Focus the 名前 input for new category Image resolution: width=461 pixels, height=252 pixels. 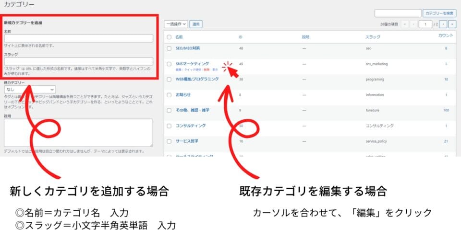(78, 38)
